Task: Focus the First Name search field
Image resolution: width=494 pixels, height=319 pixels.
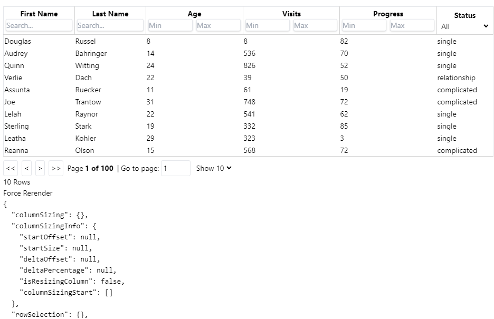Action: point(39,25)
